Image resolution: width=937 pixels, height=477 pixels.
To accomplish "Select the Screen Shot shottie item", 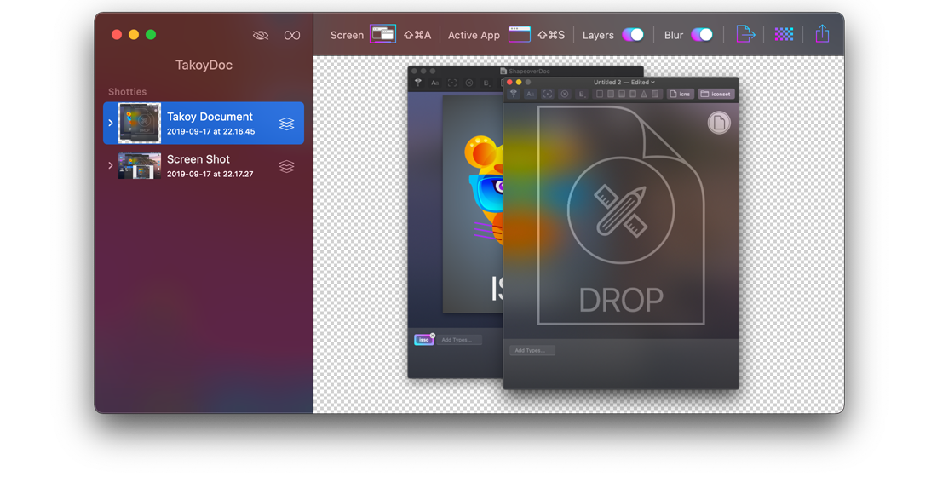I will pos(209,166).
